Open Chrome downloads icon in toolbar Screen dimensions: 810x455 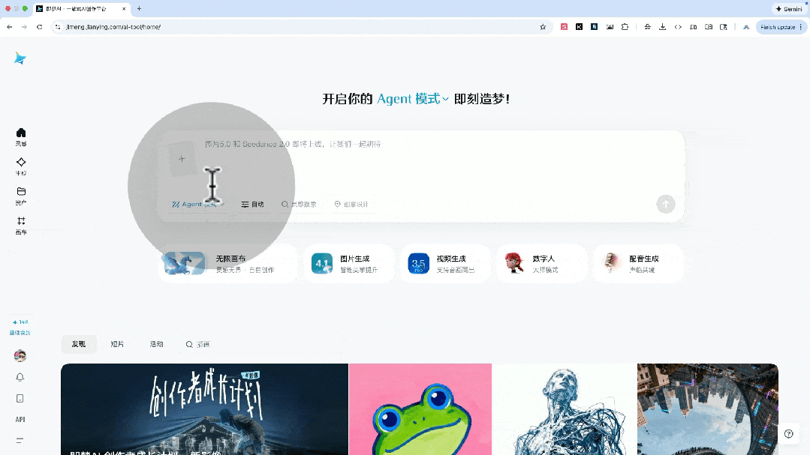tap(662, 27)
